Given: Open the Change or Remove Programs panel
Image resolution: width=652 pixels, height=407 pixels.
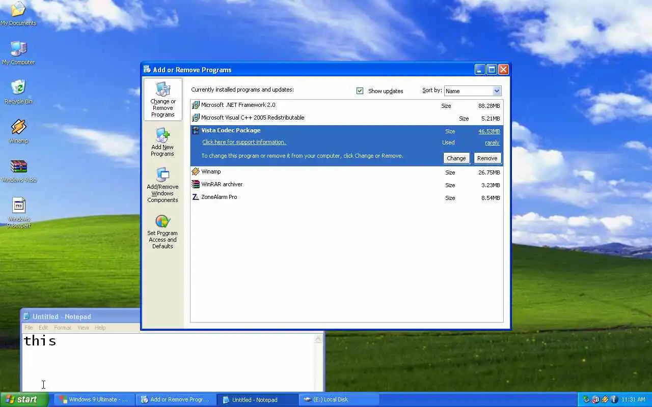Looking at the screenshot, I should [163, 99].
